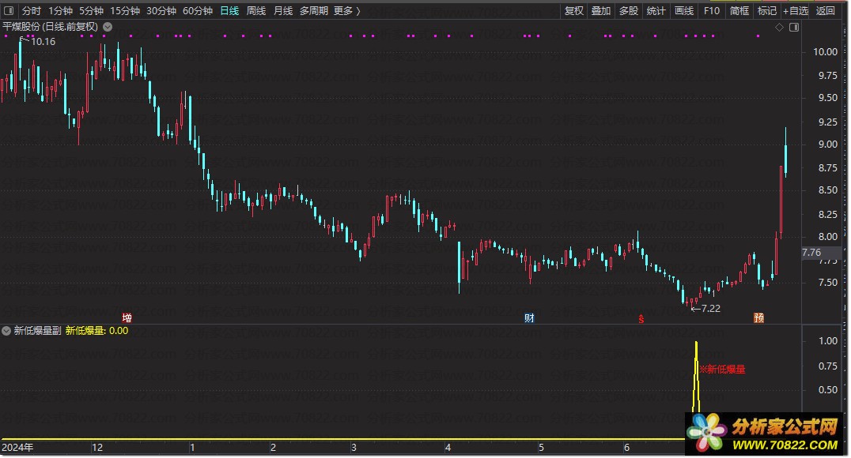851x458 pixels.
Task: Click the 新低爆量副 indicator name
Action: click(x=37, y=331)
